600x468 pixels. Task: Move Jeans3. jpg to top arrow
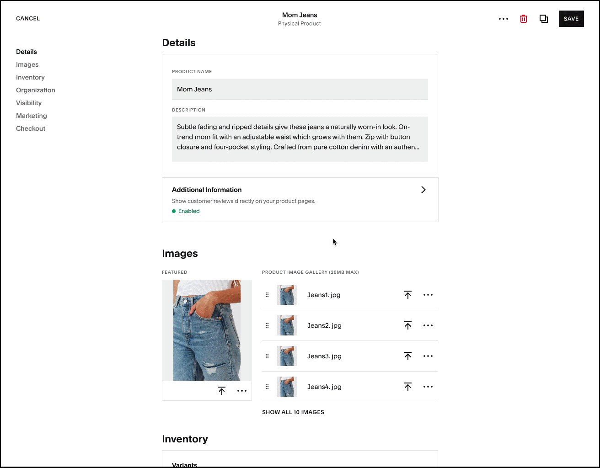pos(408,356)
